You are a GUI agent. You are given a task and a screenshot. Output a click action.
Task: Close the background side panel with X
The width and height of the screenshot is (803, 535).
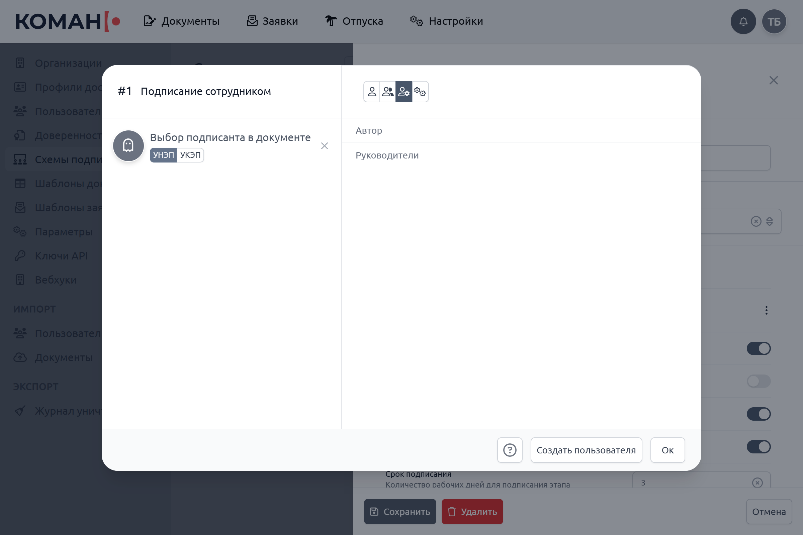774,81
